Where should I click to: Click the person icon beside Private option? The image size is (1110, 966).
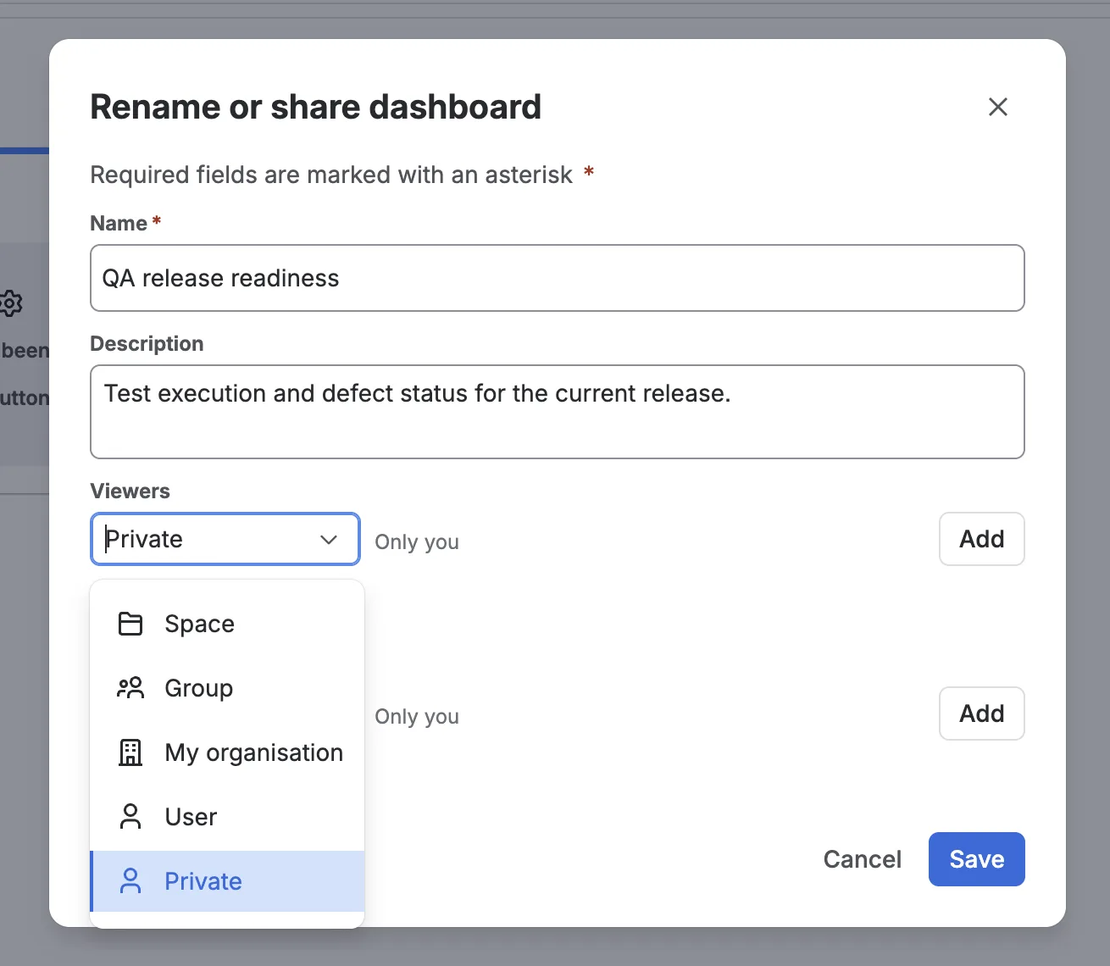pyautogui.click(x=130, y=881)
